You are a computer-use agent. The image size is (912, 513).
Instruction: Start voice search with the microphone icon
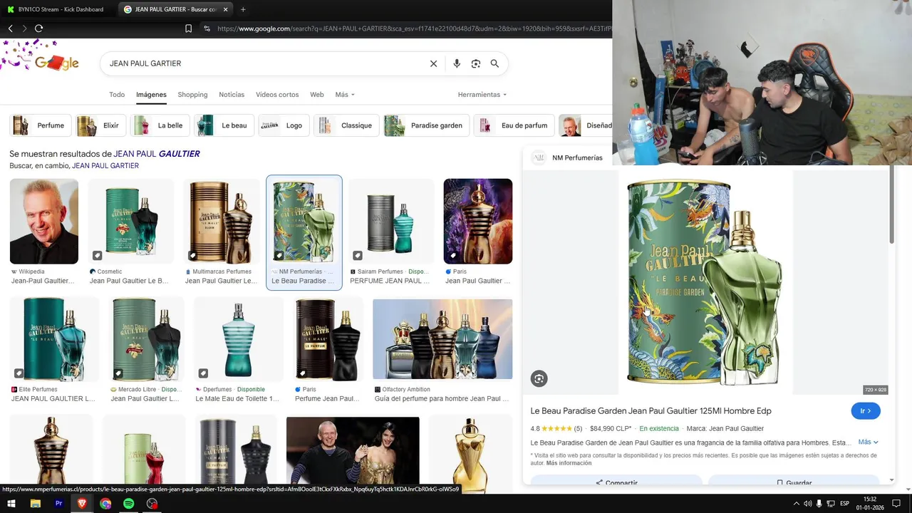(x=457, y=63)
